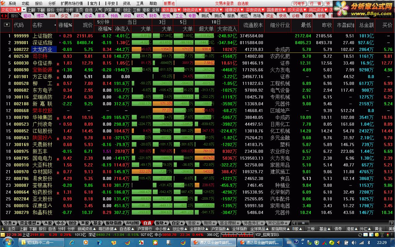Click the small arrow box after 功能切换
Screen dimensions: 395x247
(24, 10)
